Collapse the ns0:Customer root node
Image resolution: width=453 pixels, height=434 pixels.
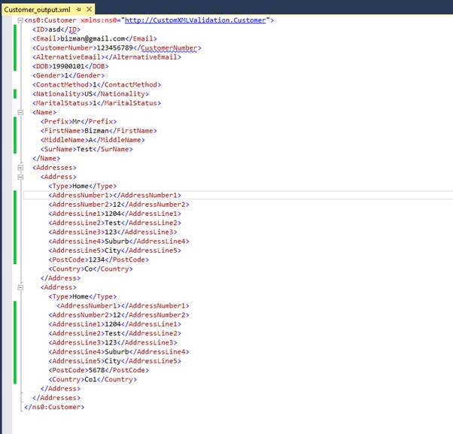click(20, 20)
